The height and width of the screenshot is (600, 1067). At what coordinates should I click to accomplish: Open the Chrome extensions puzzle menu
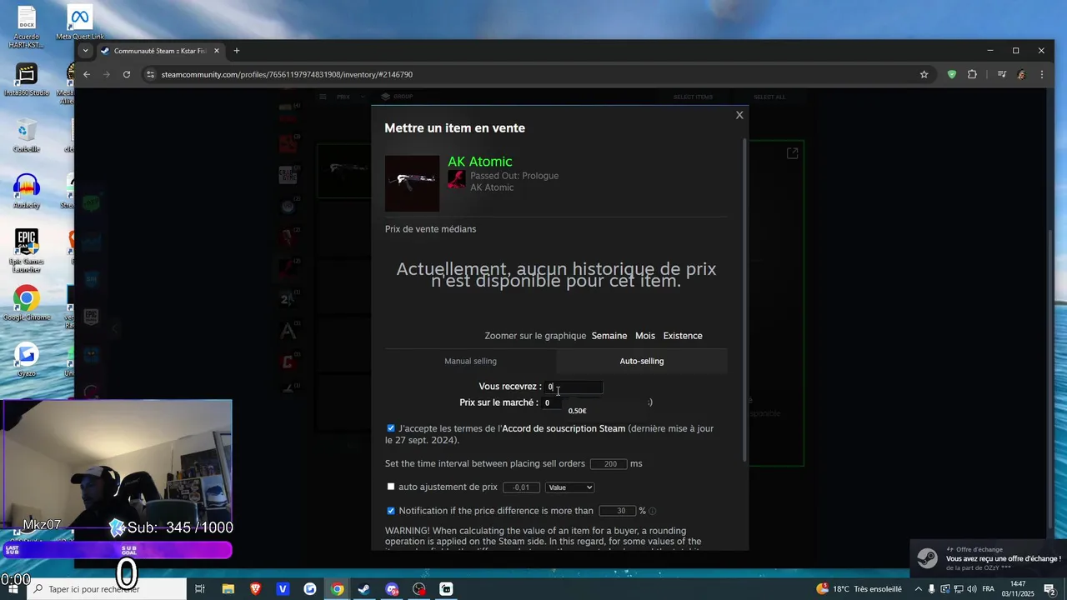pyautogui.click(x=972, y=74)
